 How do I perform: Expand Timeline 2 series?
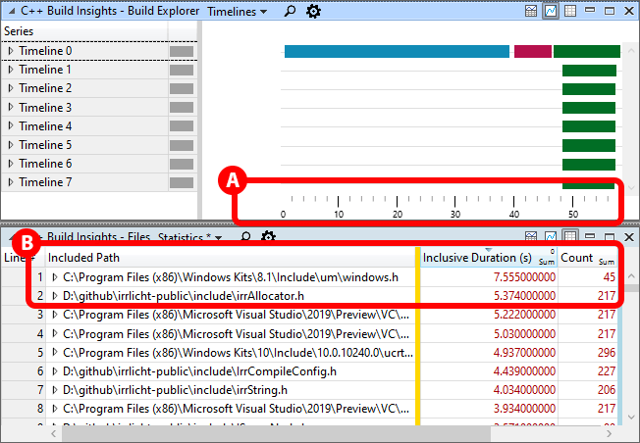coord(11,88)
